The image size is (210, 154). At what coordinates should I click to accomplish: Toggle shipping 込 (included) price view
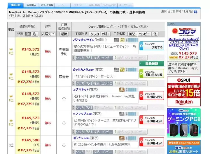point(34,34)
